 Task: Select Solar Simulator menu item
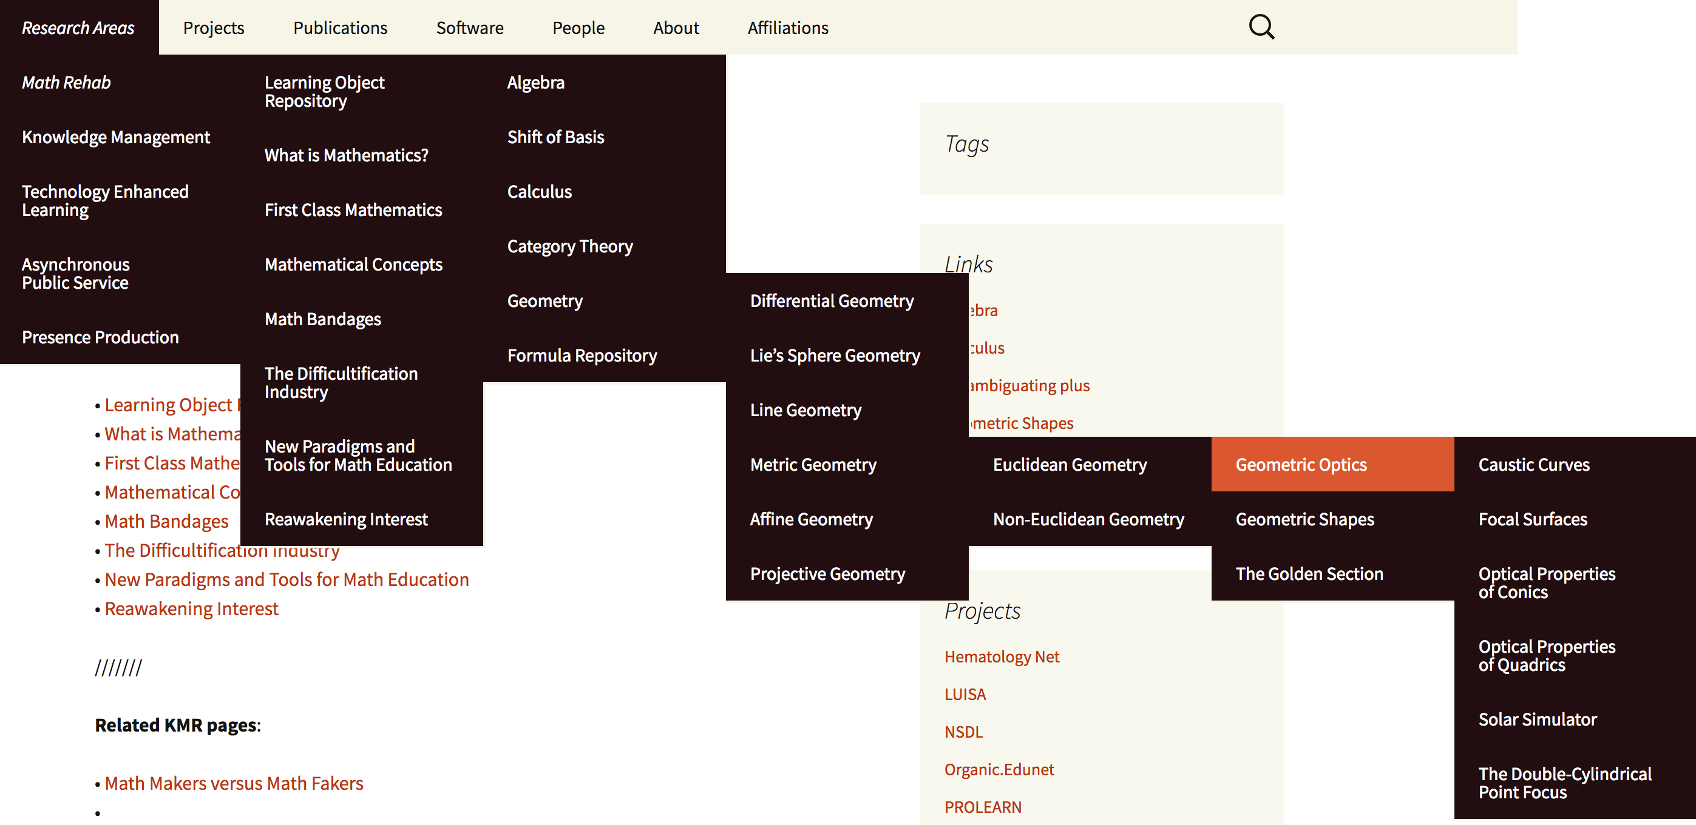pyautogui.click(x=1537, y=719)
